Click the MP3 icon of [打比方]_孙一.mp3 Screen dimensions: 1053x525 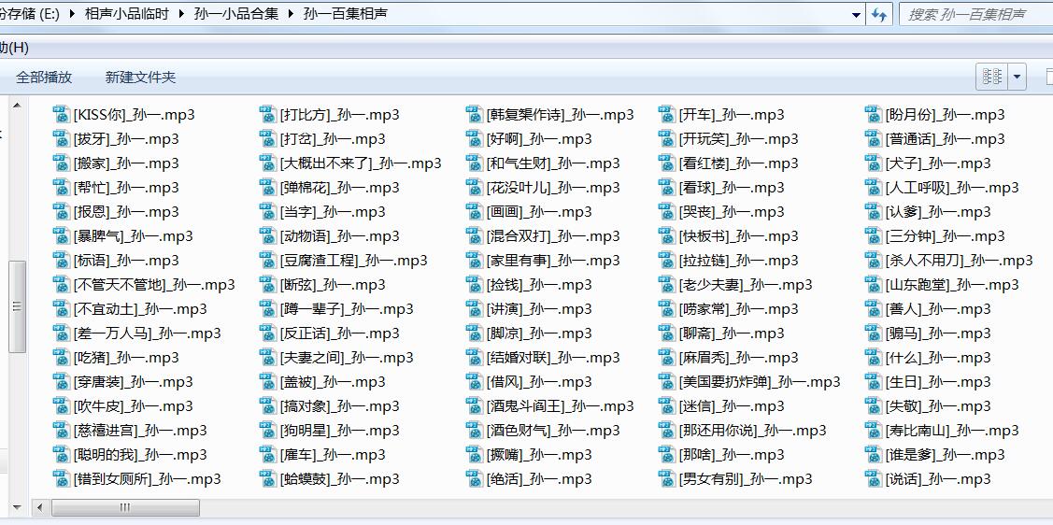pyautogui.click(x=268, y=114)
